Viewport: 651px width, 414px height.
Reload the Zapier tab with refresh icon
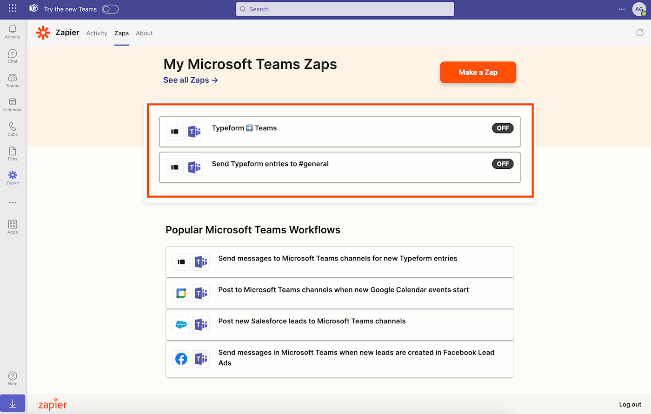click(x=640, y=33)
